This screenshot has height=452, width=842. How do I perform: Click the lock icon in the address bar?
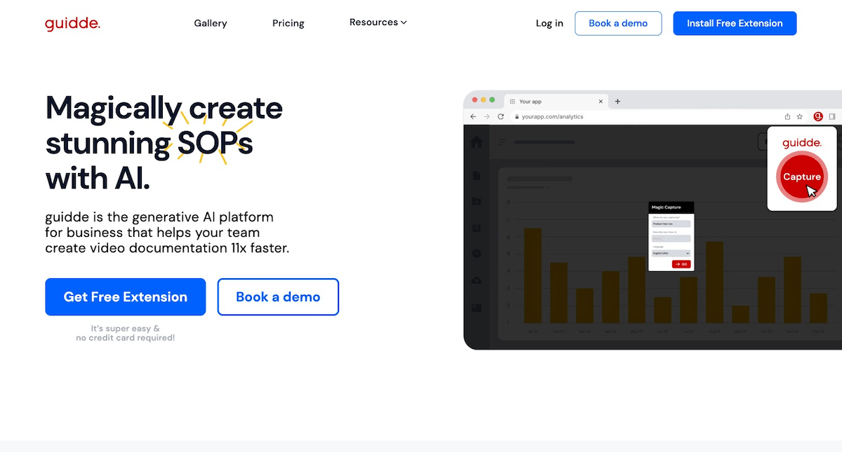[x=516, y=116]
